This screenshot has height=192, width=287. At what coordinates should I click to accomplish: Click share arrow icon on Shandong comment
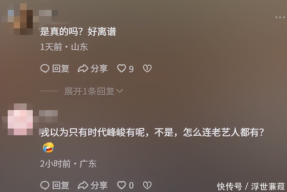[83, 69]
